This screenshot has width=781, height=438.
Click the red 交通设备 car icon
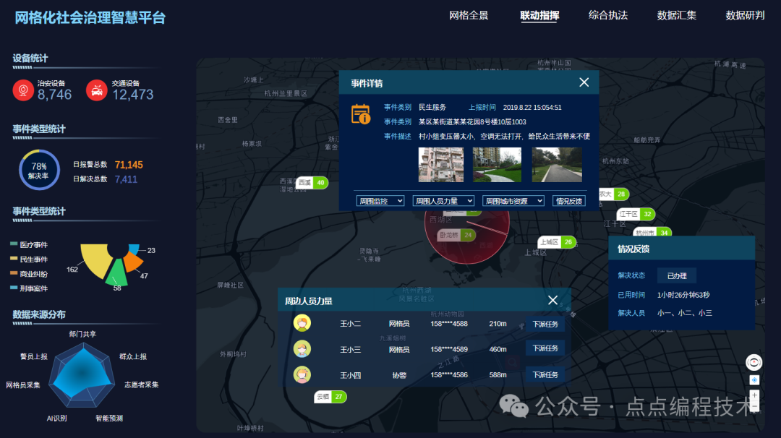97,90
